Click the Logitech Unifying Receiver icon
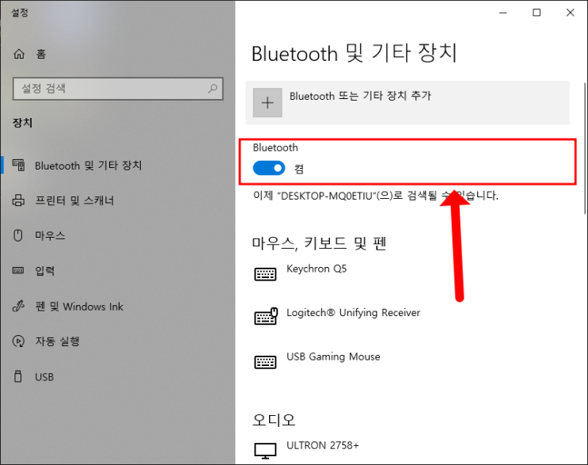Image resolution: width=588 pixels, height=465 pixels. tap(265, 316)
